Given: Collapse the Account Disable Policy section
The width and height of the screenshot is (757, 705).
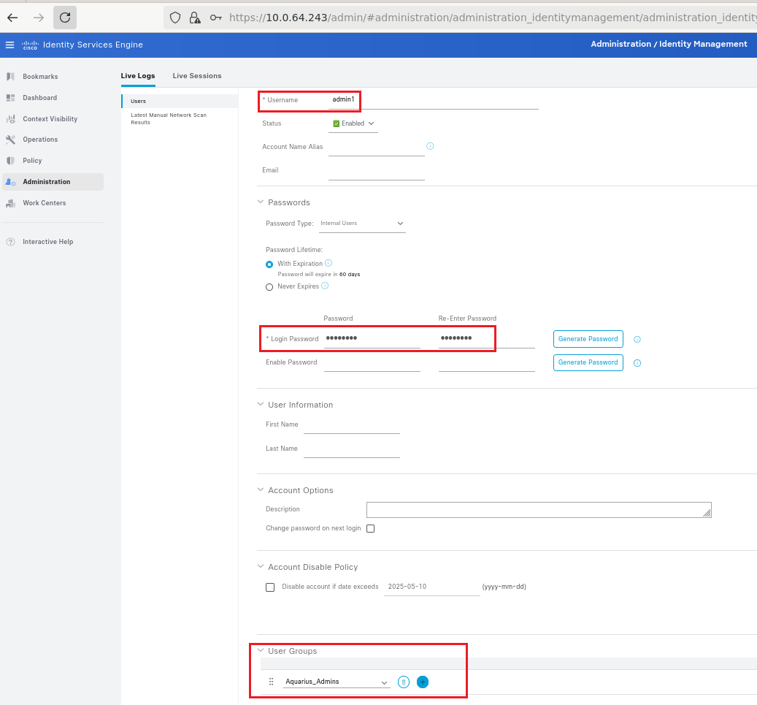Looking at the screenshot, I should tap(261, 566).
